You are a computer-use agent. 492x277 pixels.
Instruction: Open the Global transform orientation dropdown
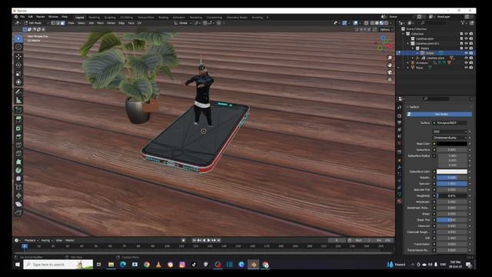coord(183,23)
